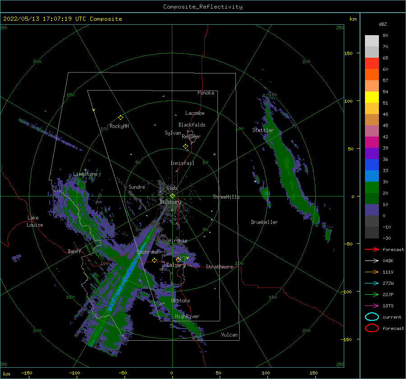Click the green 22JP arrow icon
The height and width of the screenshot is (379, 406).
click(372, 294)
